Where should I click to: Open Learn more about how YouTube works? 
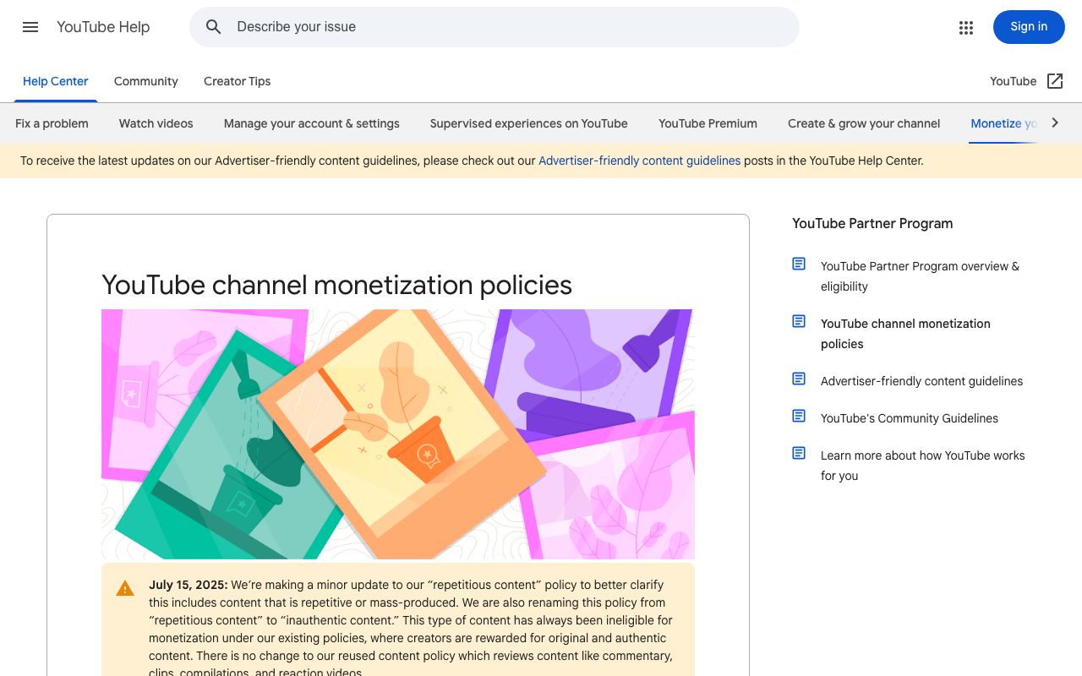click(923, 466)
